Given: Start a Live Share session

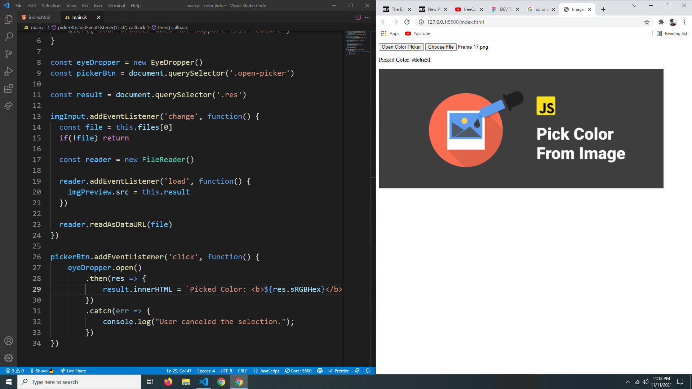Looking at the screenshot, I should (x=73, y=371).
